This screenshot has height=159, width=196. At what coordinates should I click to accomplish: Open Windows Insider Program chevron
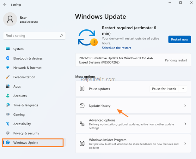[185, 144]
